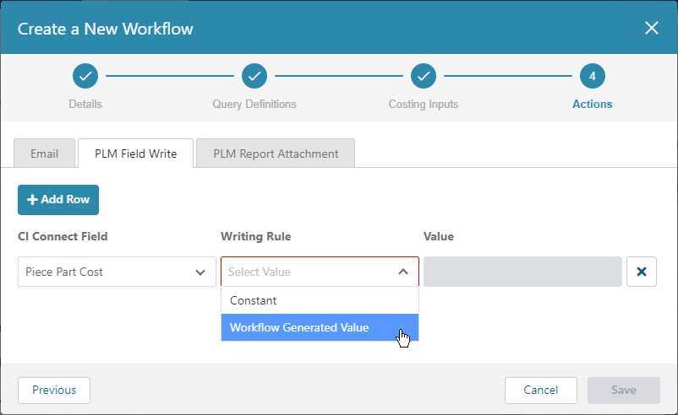
Task: Click the Actions step label
Action: (593, 104)
